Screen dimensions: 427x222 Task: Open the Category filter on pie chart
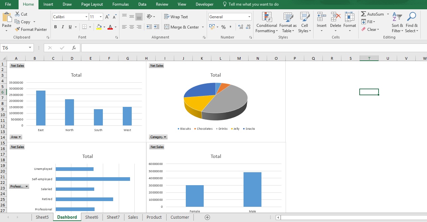pos(158,137)
